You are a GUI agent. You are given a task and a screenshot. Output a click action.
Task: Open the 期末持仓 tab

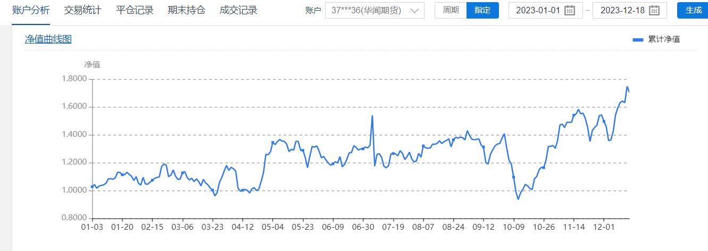click(186, 11)
